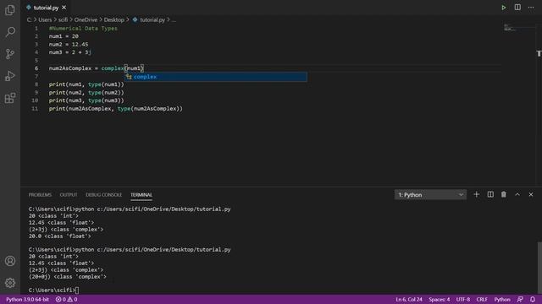The height and width of the screenshot is (304, 542).
Task: Click 'print(num1, type(num1))' line
Action: [86, 84]
